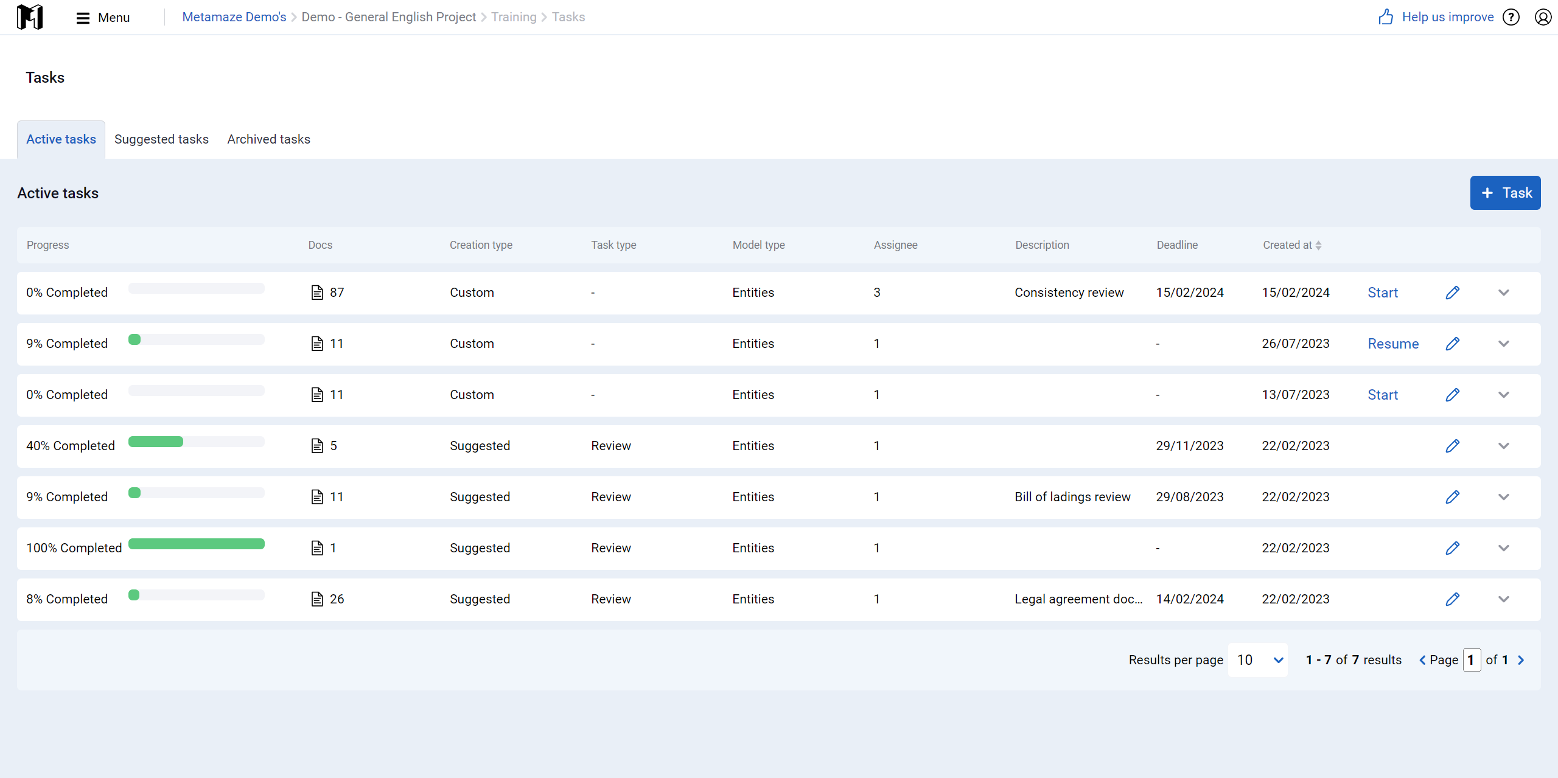Open the help question mark icon
This screenshot has width=1558, height=778.
tap(1511, 17)
